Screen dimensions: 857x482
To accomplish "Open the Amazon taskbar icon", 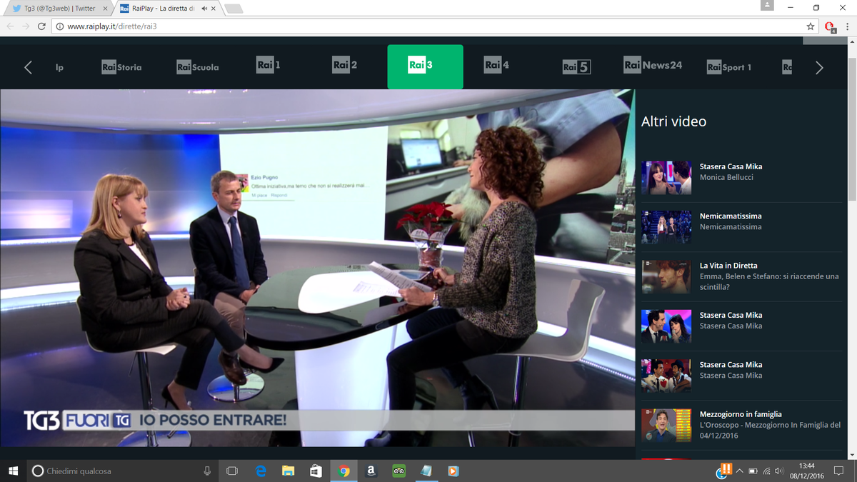I will point(371,471).
